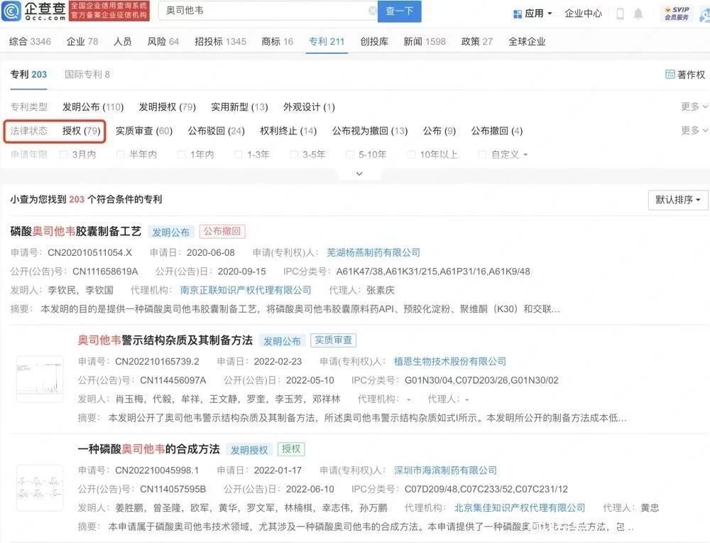Switch to the 企业 78 tab
Screen dimensions: 710x543
[x=82, y=42]
